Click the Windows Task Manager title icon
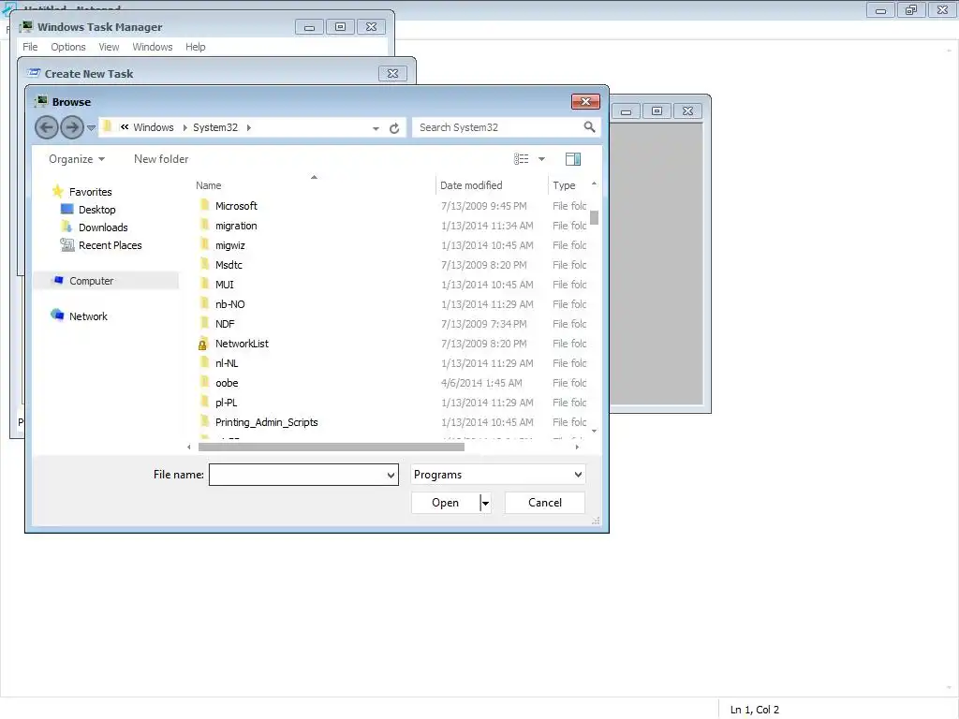The image size is (959, 719). 26,26
